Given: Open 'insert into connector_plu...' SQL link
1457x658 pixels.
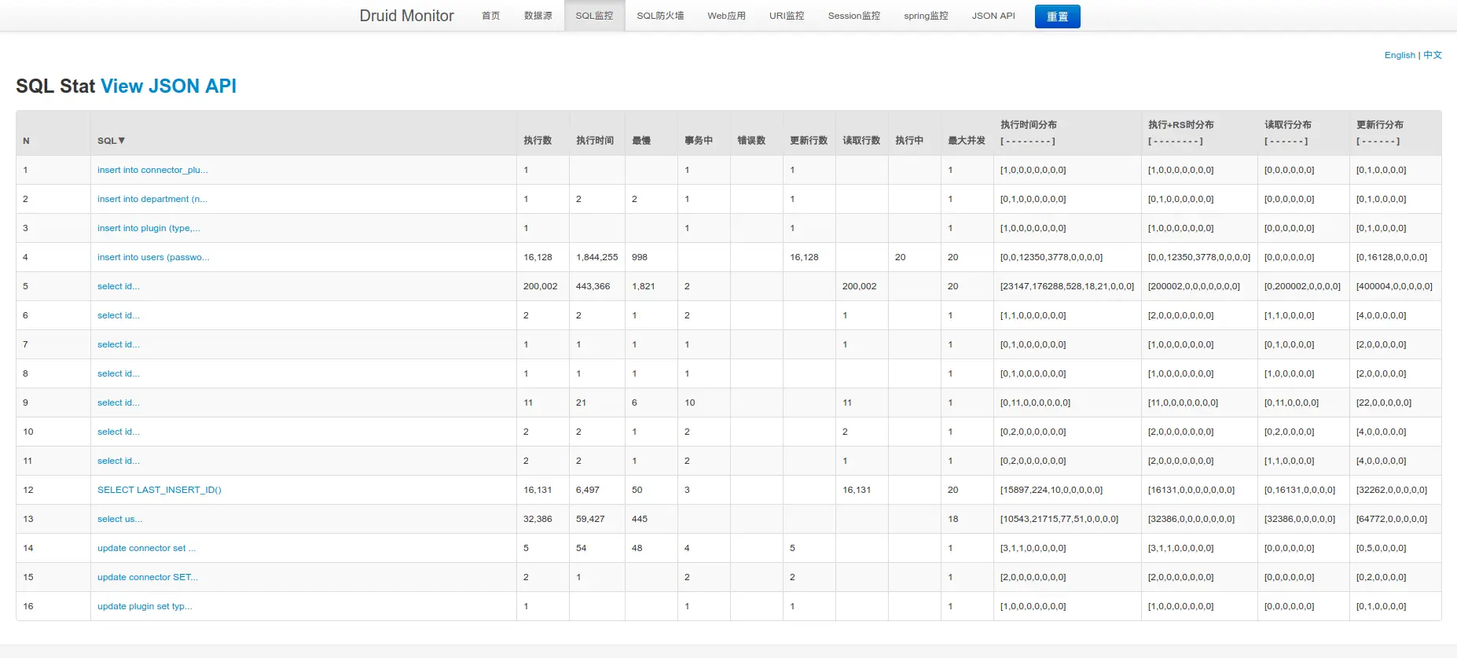Looking at the screenshot, I should [x=152, y=170].
